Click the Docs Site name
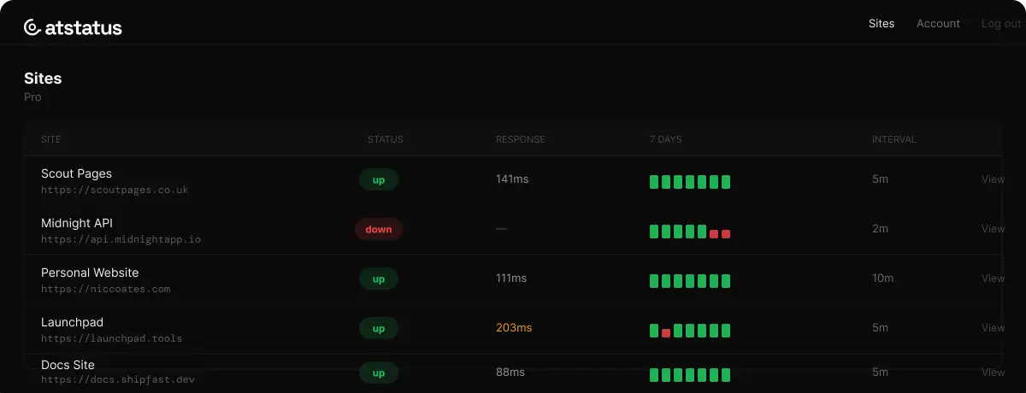 [68, 365]
